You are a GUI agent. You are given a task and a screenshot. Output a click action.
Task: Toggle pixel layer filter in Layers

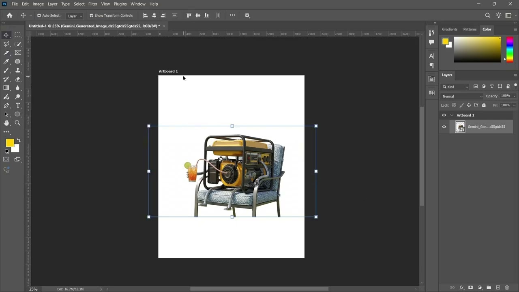click(476, 86)
